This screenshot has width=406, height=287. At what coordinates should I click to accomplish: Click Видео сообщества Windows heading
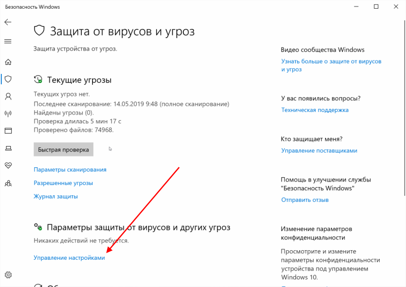coord(323,50)
